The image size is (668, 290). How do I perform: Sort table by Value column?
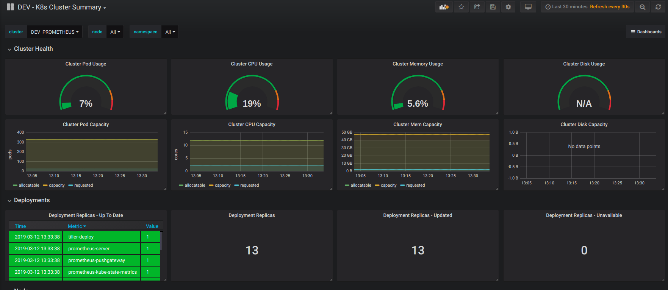click(x=152, y=226)
